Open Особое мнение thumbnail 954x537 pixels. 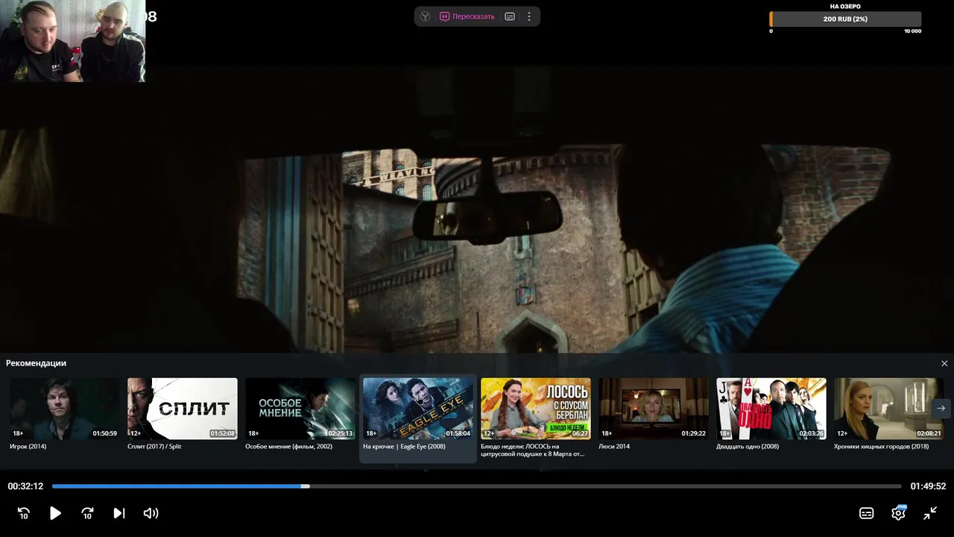(x=300, y=409)
